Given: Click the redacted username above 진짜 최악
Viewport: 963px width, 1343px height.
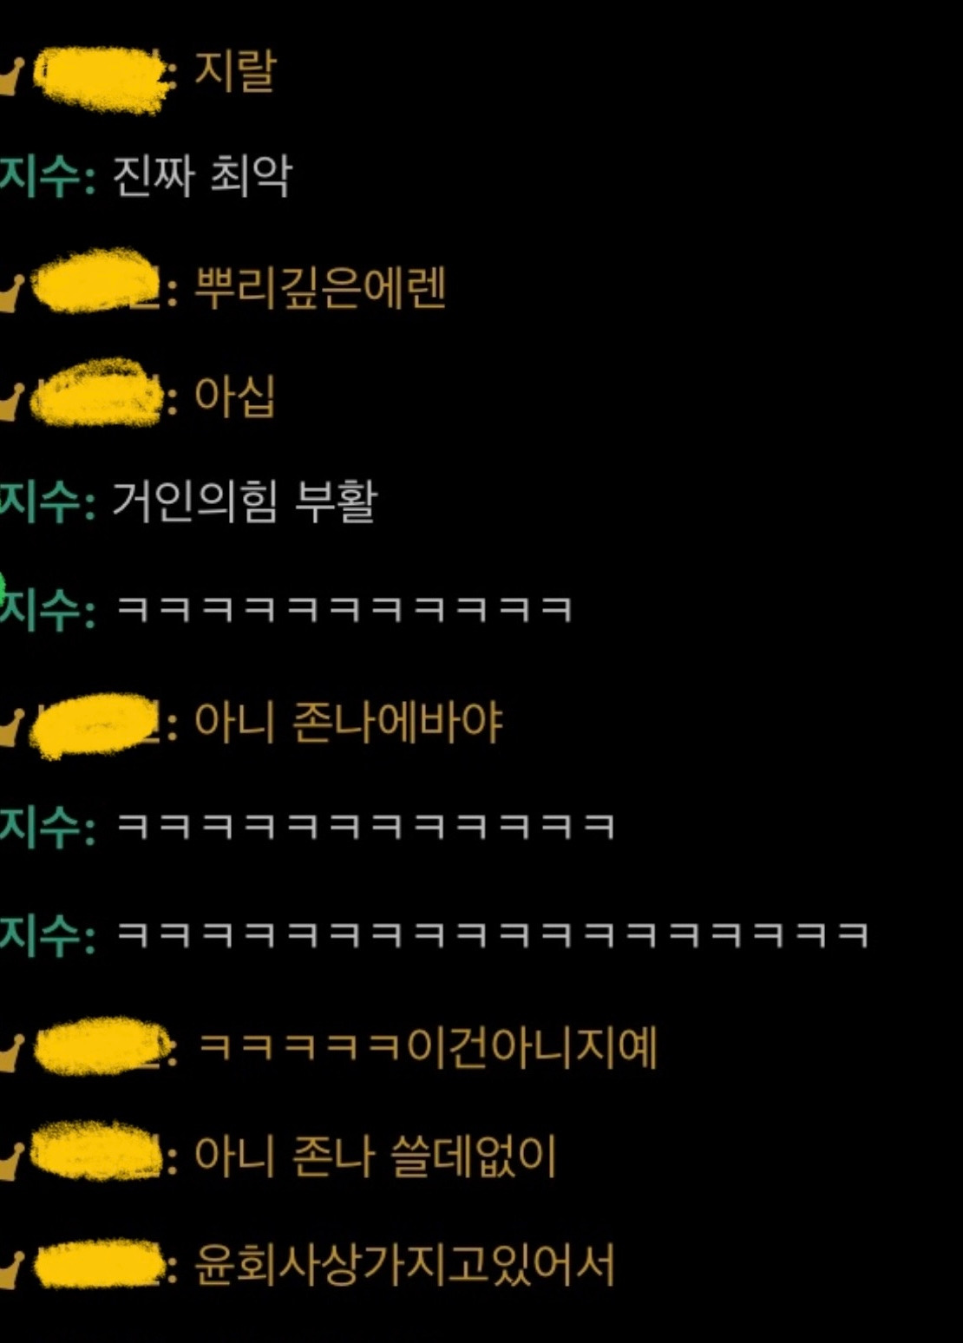Looking at the screenshot, I should pos(102,78).
